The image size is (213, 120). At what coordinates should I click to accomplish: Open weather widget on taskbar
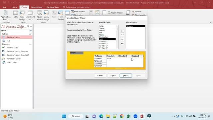click(x=8, y=116)
